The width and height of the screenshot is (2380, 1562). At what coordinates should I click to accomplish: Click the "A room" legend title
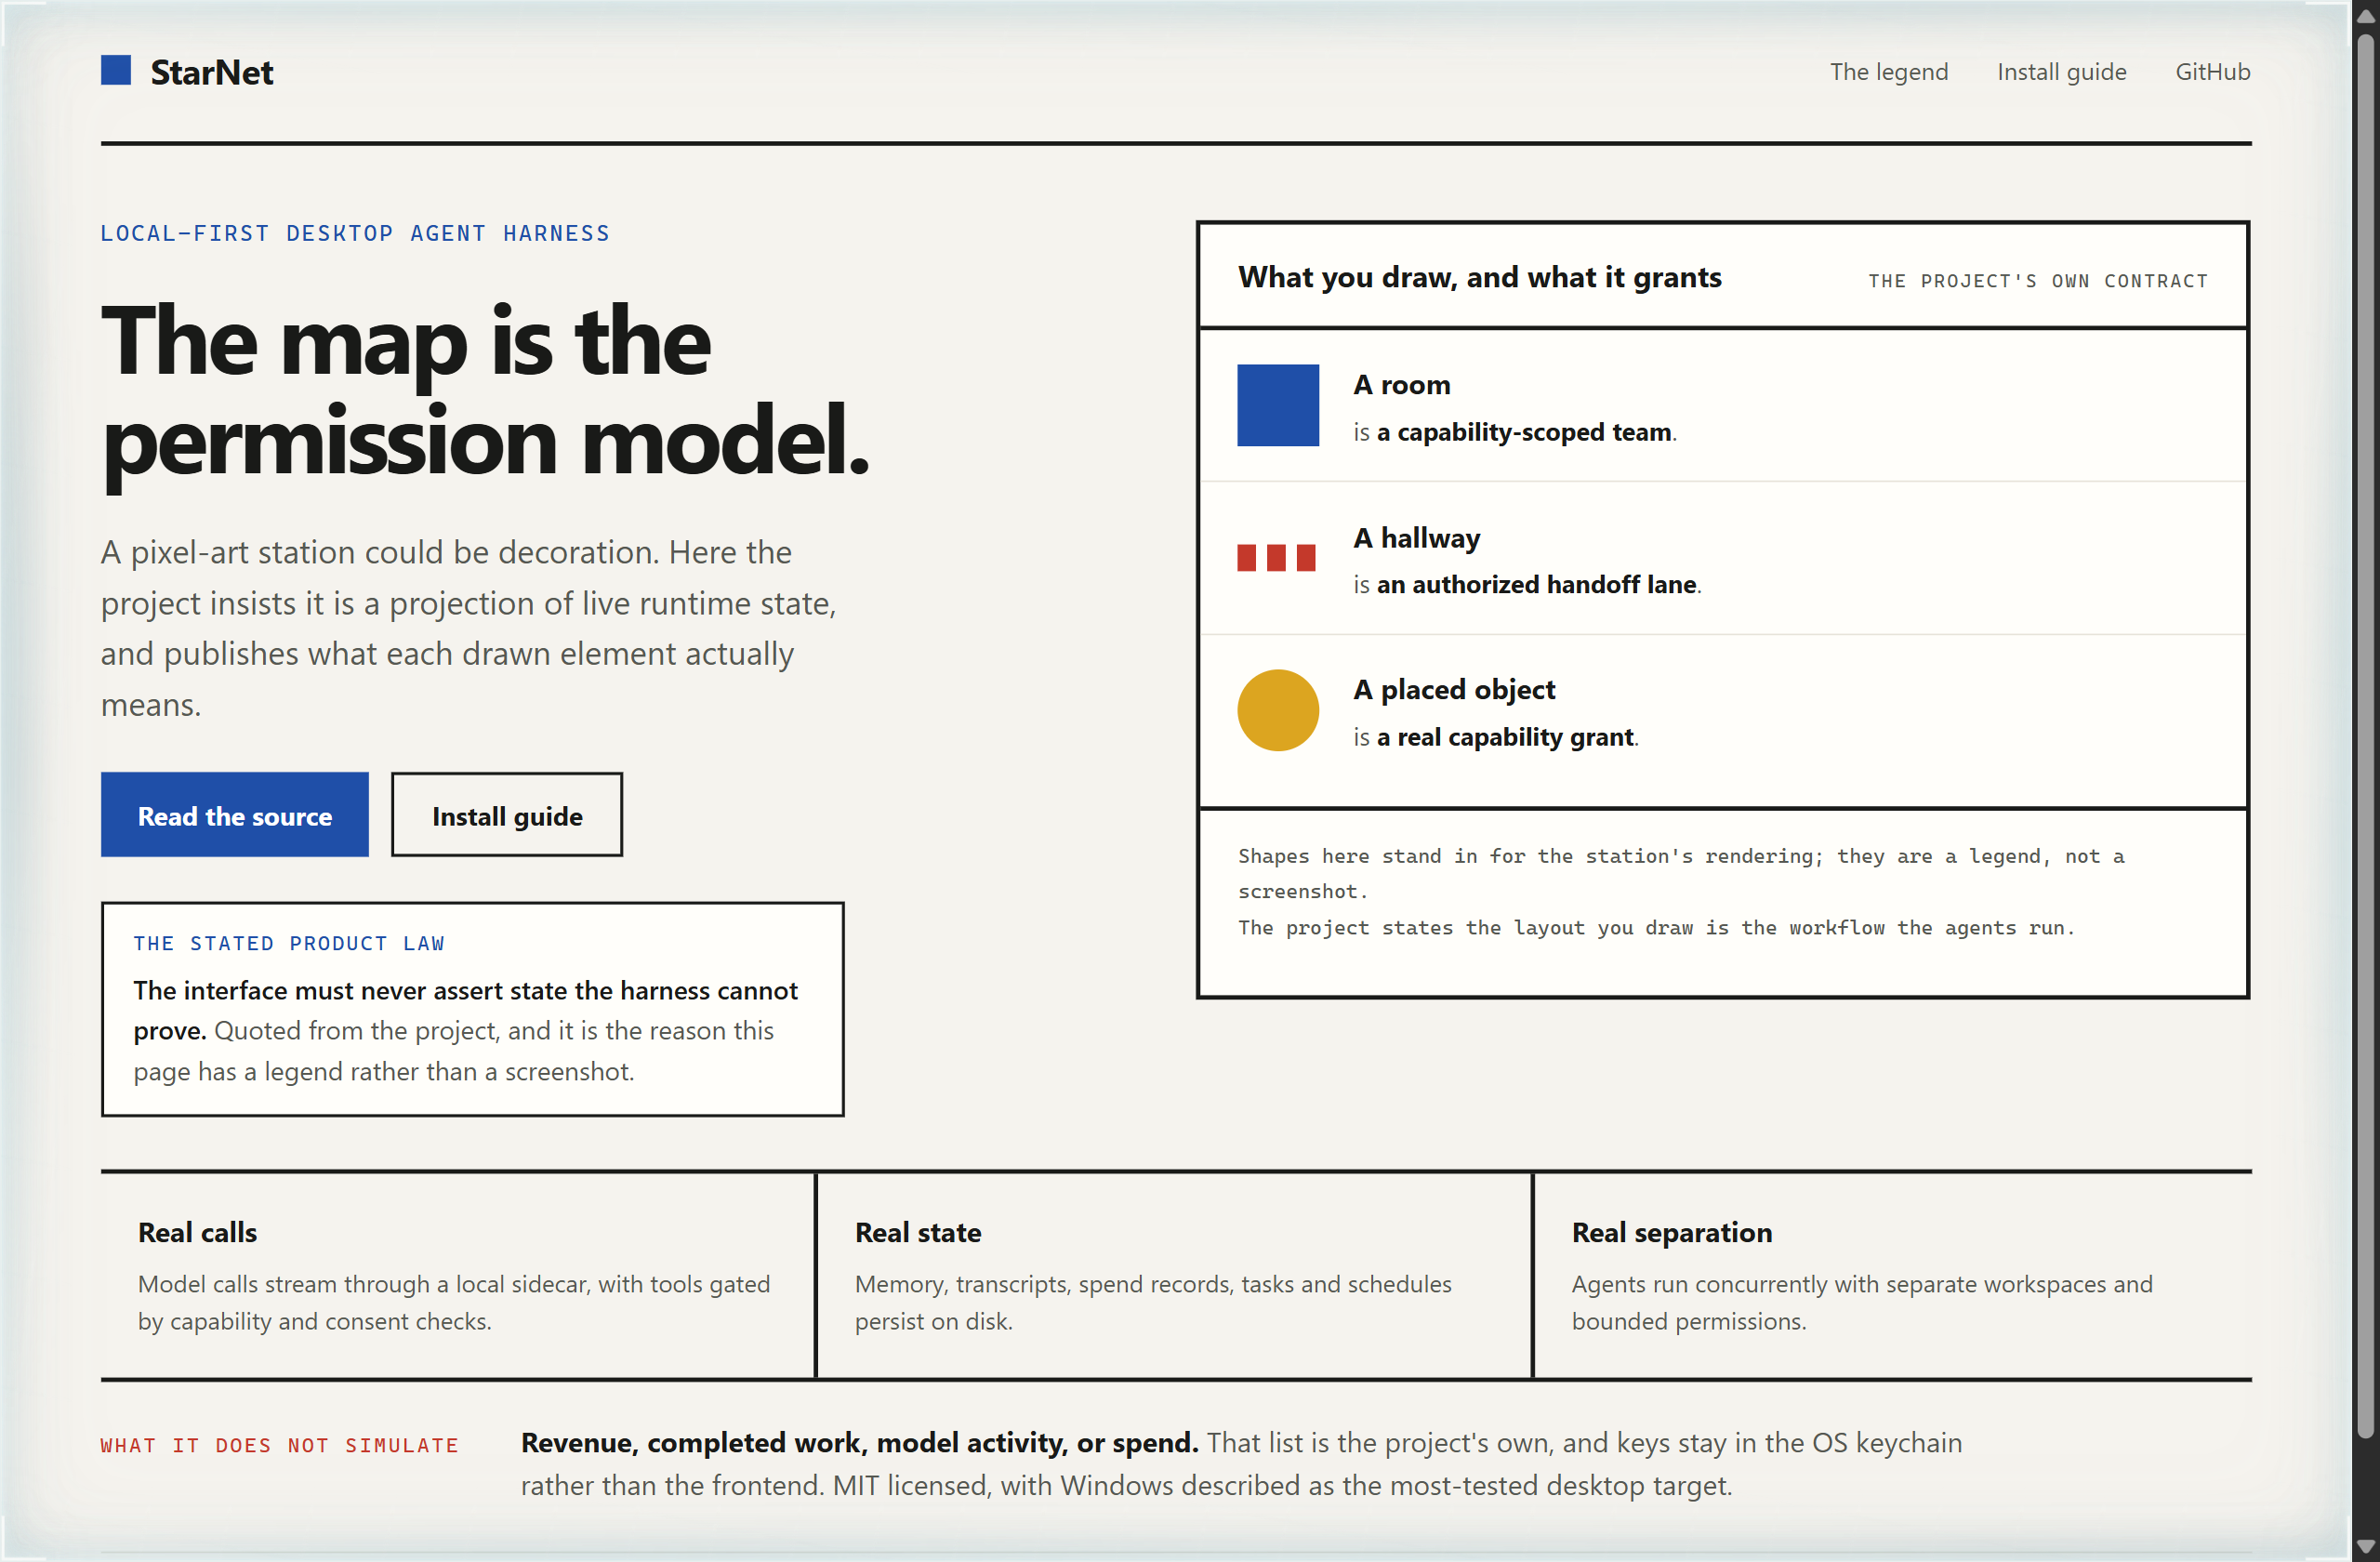pyautogui.click(x=1401, y=385)
